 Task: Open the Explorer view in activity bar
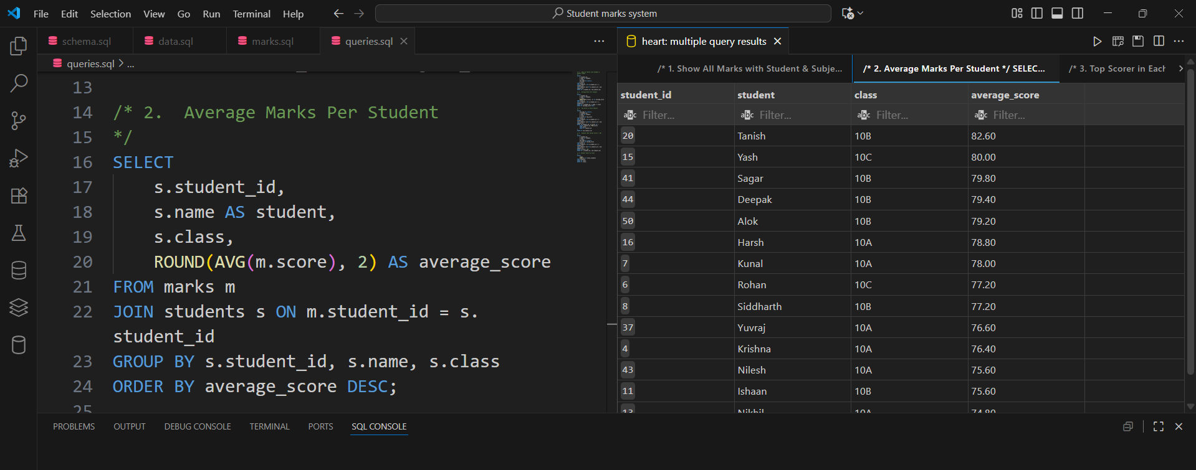tap(19, 46)
